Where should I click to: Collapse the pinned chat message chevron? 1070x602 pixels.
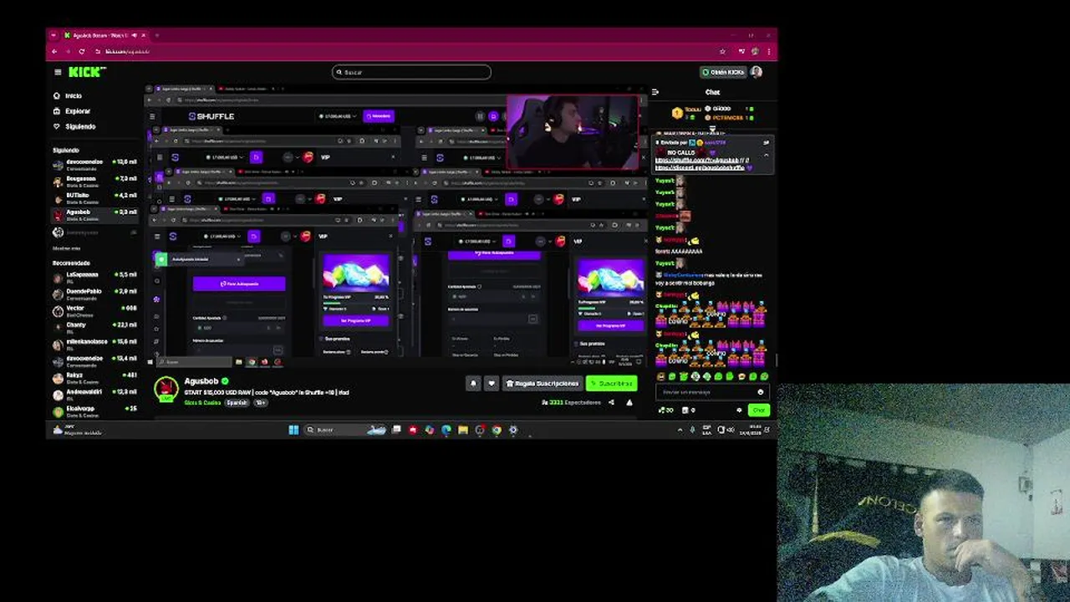point(766,156)
